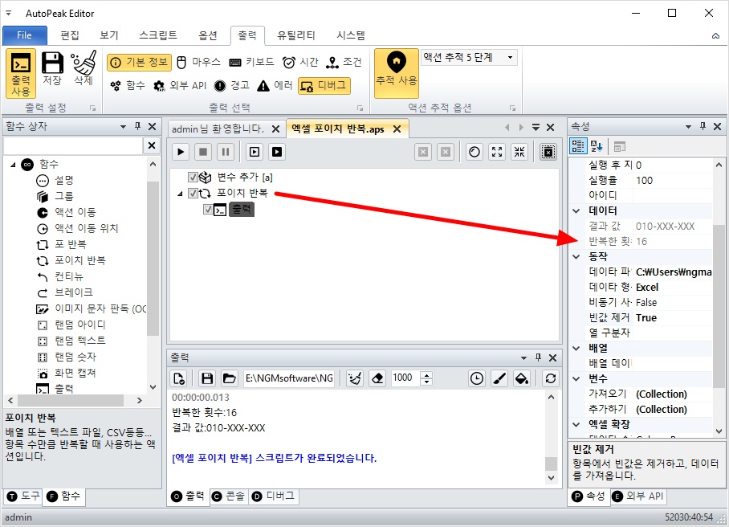This screenshot has height=527, width=729.
Task: Uncheck the 출력 action checkbox
Action: [x=207, y=210]
